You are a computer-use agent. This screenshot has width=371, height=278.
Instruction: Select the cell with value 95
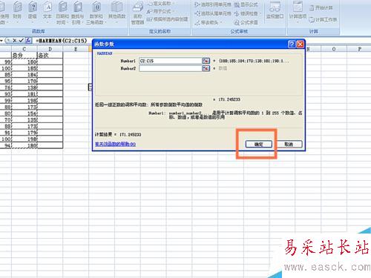6,81
